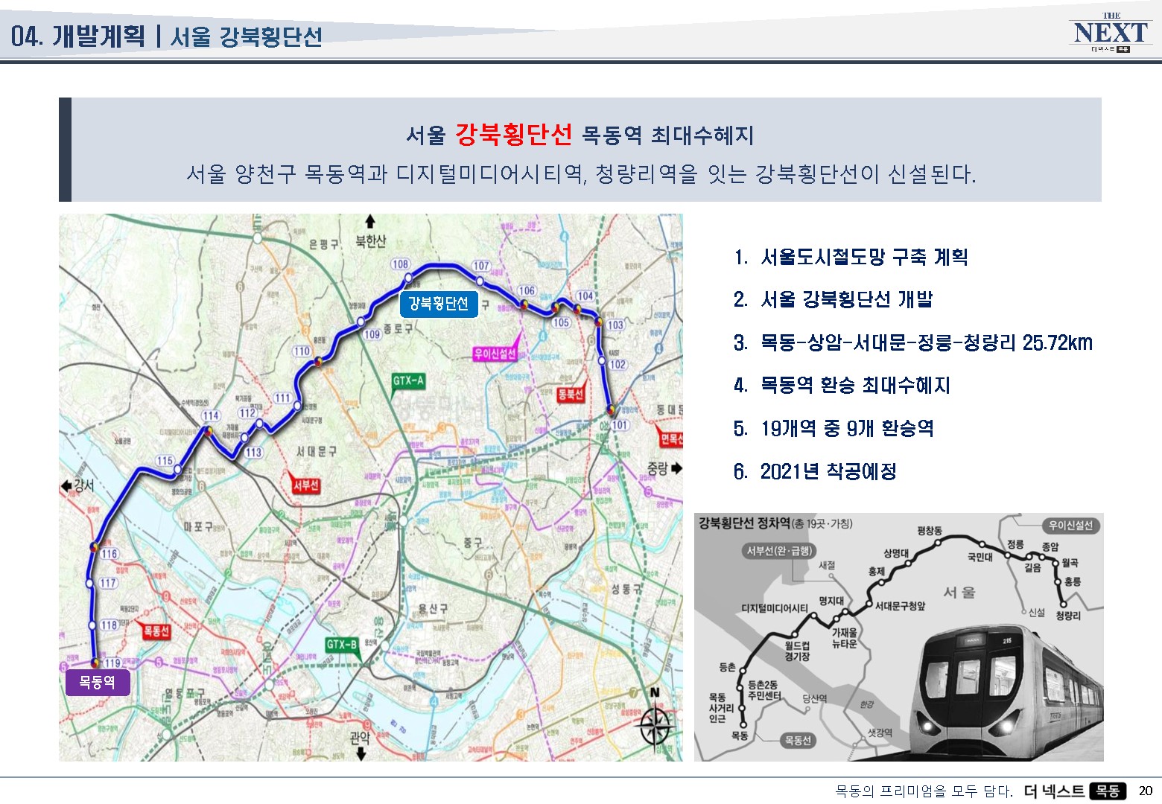Screen dimensions: 1162x804
Task: Click '등촌2동 주민센터' station in the diagram
Action: (x=764, y=690)
